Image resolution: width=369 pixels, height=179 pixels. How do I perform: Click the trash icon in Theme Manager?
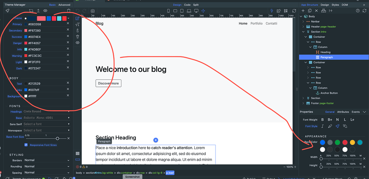click(68, 11)
